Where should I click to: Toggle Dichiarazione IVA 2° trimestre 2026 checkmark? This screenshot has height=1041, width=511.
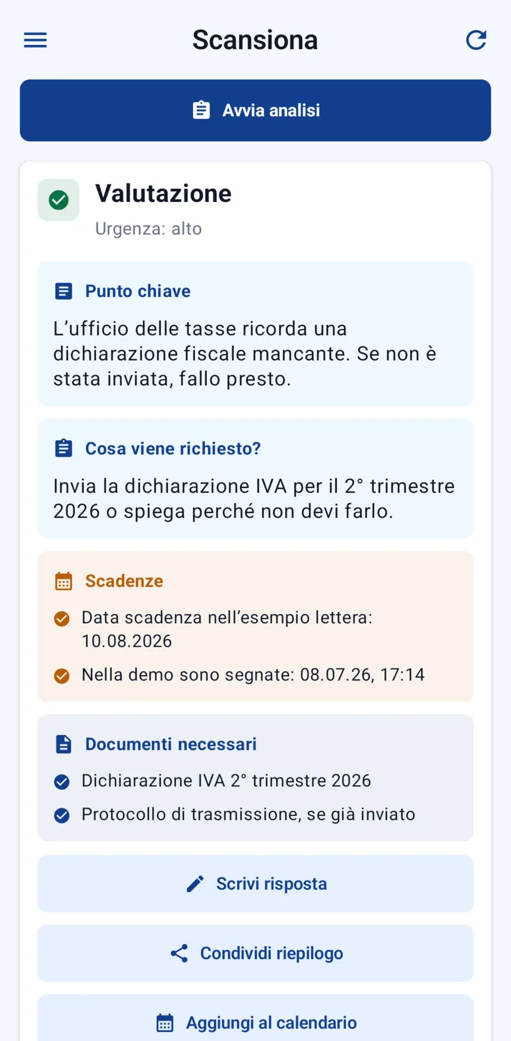pos(62,781)
